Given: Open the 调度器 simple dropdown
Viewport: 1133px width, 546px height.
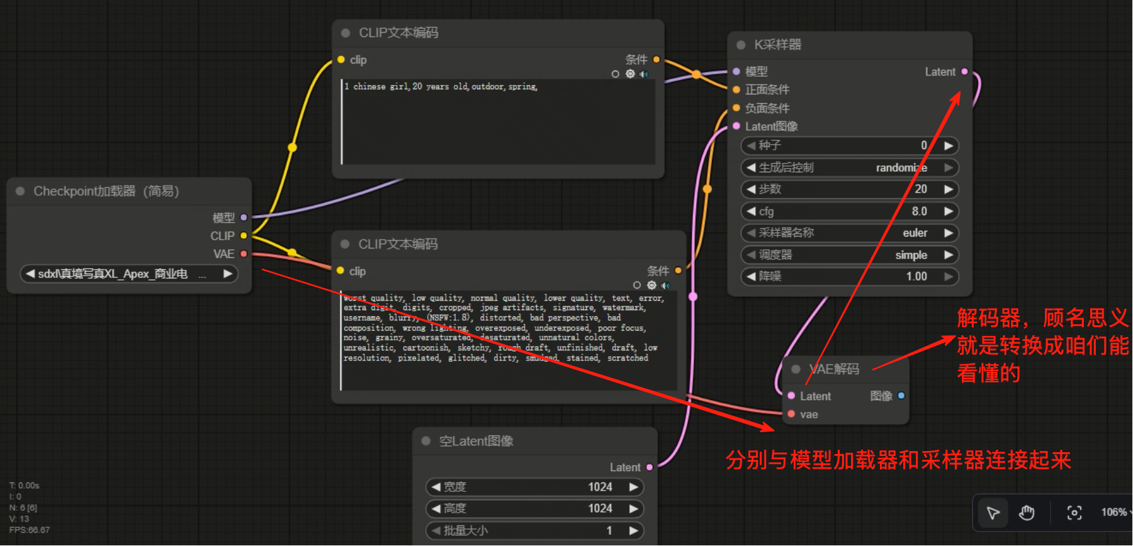Looking at the screenshot, I should coord(850,255).
